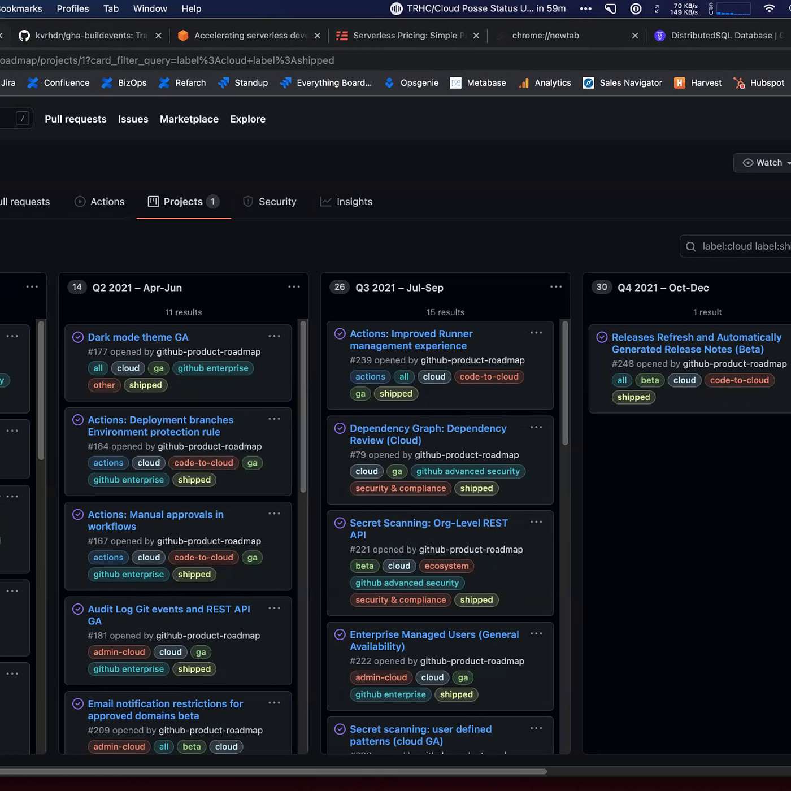Open the Dependency Review card options menu
791x791 pixels.
[x=536, y=428]
